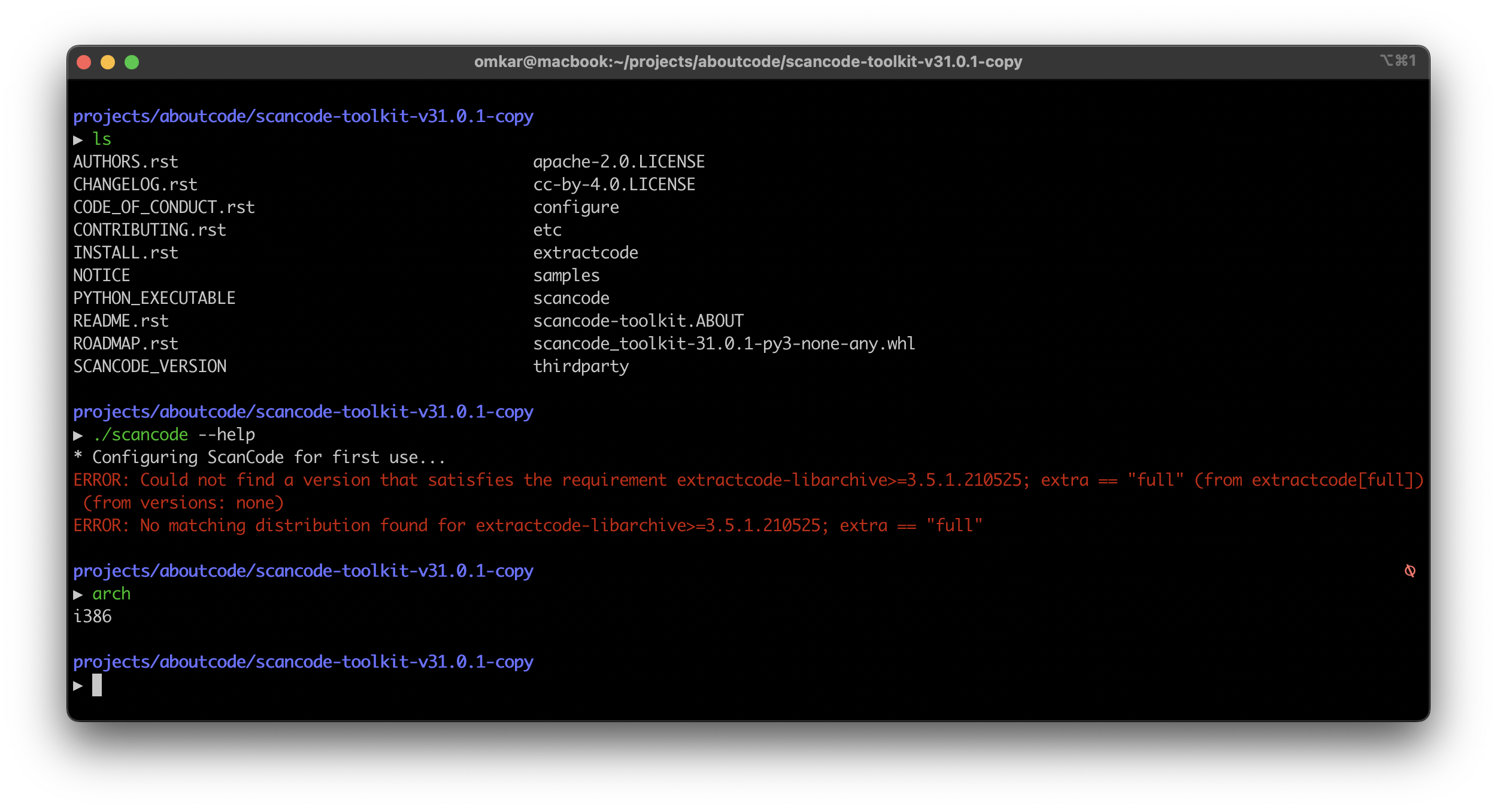
Task: Click the extractcode entry in the listing
Action: [586, 253]
